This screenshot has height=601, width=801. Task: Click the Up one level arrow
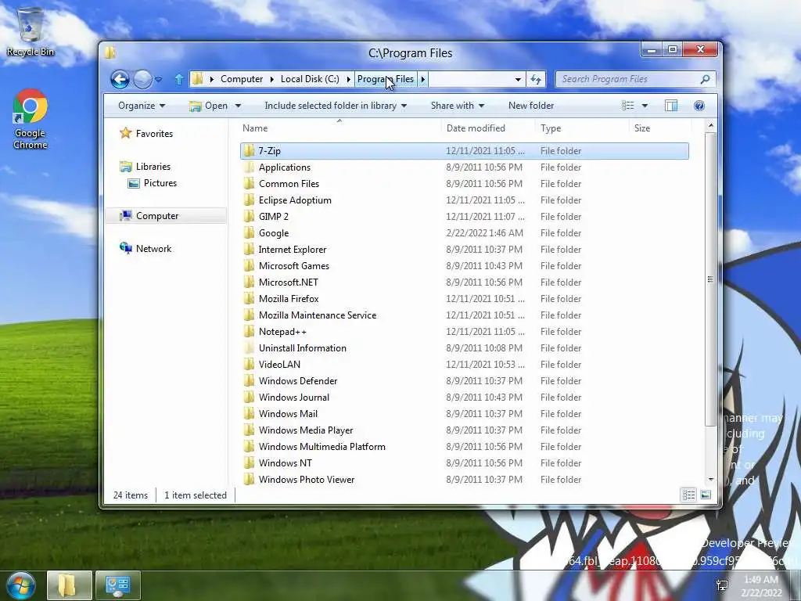click(179, 79)
